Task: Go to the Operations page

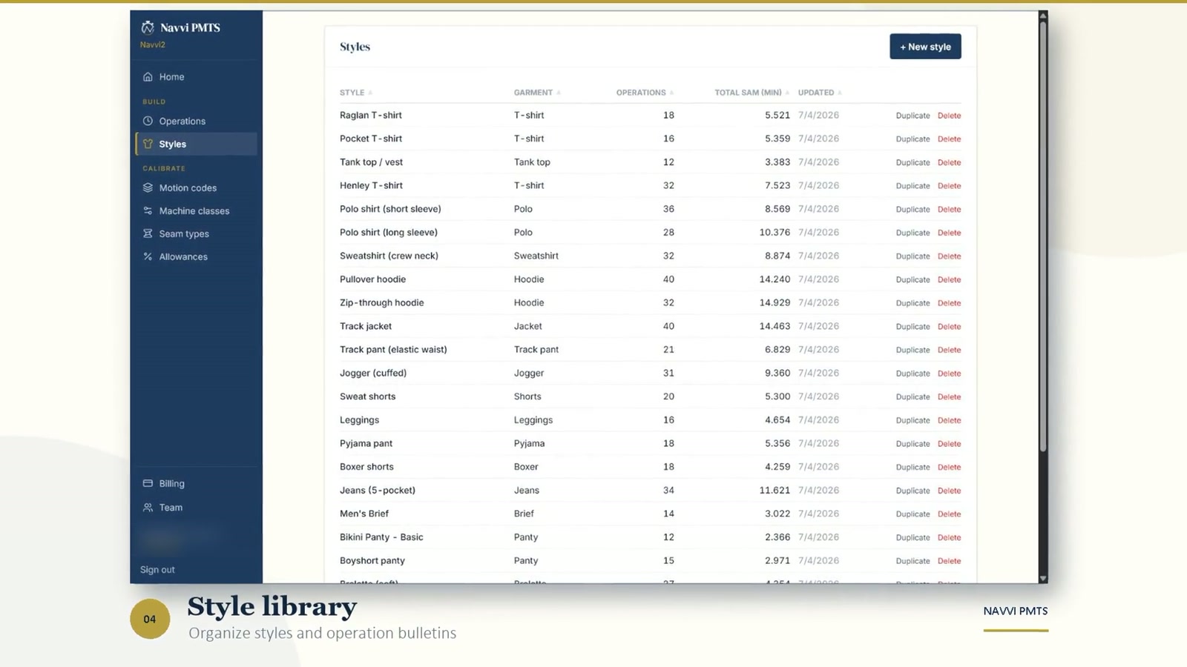Action: click(x=197, y=121)
